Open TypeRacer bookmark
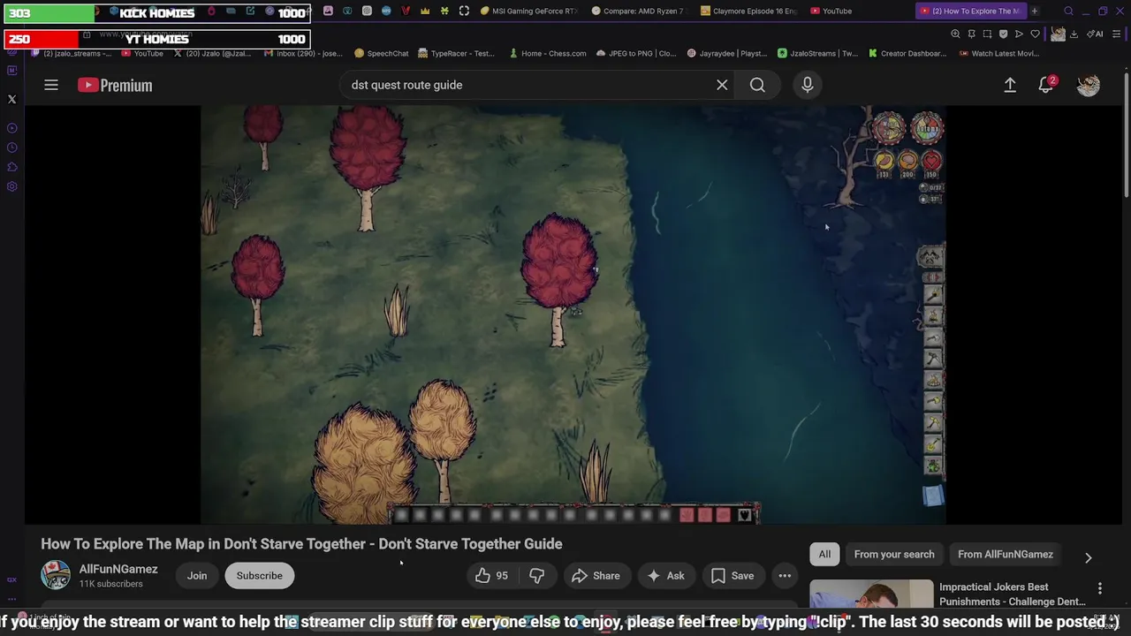The width and height of the screenshot is (1131, 636). point(456,53)
